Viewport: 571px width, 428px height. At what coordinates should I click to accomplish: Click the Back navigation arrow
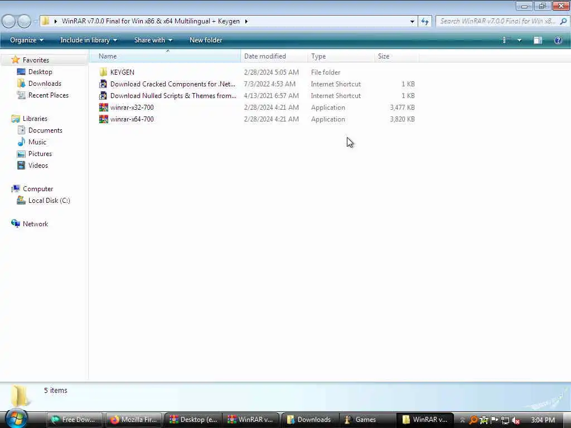point(9,21)
